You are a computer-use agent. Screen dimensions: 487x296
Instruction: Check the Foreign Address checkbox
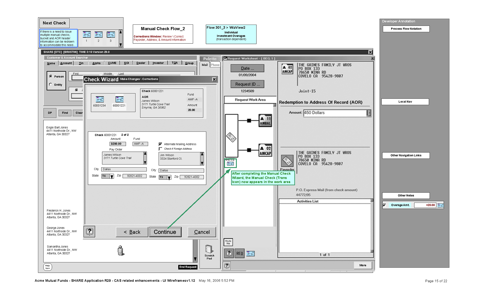click(x=160, y=149)
